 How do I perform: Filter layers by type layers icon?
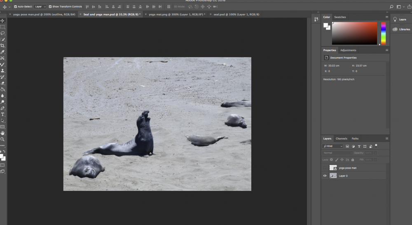[x=359, y=146]
